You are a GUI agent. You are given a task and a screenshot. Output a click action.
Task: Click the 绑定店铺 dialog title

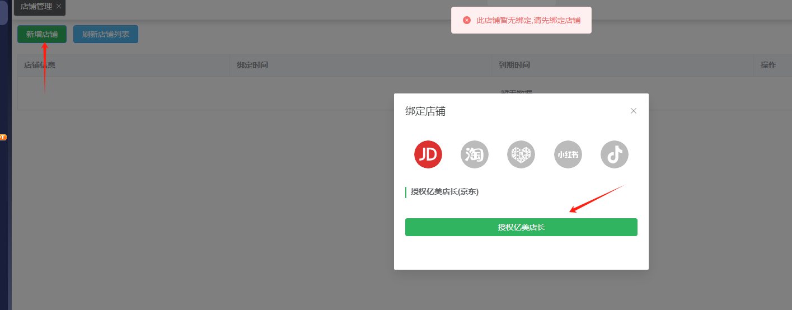tap(425, 111)
